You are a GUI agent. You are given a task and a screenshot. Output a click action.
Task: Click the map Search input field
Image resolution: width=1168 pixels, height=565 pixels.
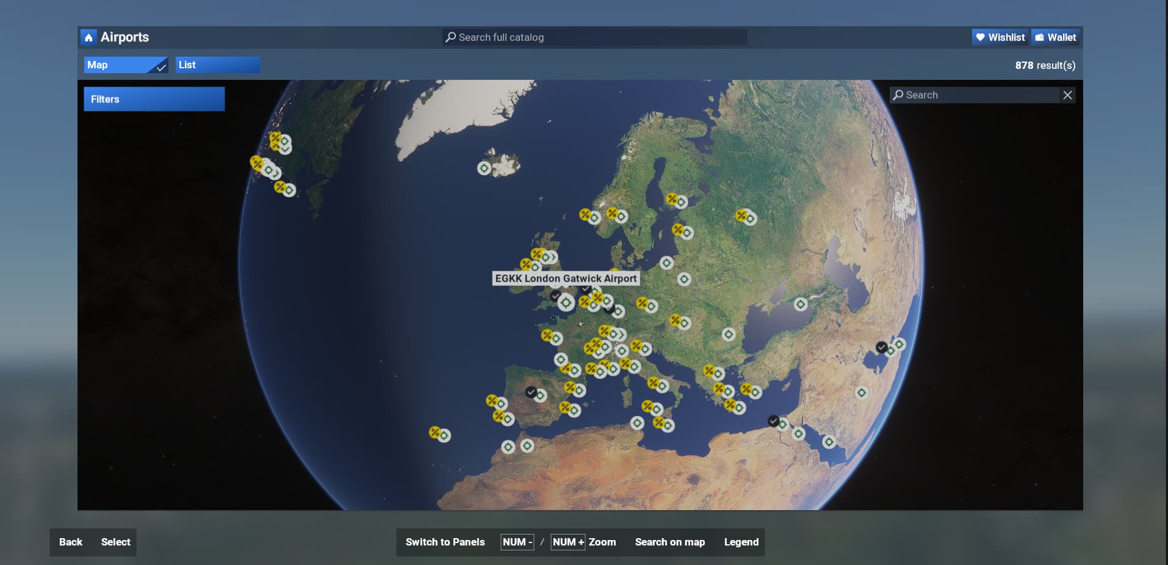975,95
